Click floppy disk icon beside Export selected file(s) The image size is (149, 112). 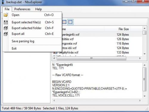(6, 22)
